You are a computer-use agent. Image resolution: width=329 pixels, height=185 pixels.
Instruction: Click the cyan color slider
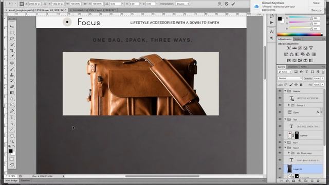point(300,17)
